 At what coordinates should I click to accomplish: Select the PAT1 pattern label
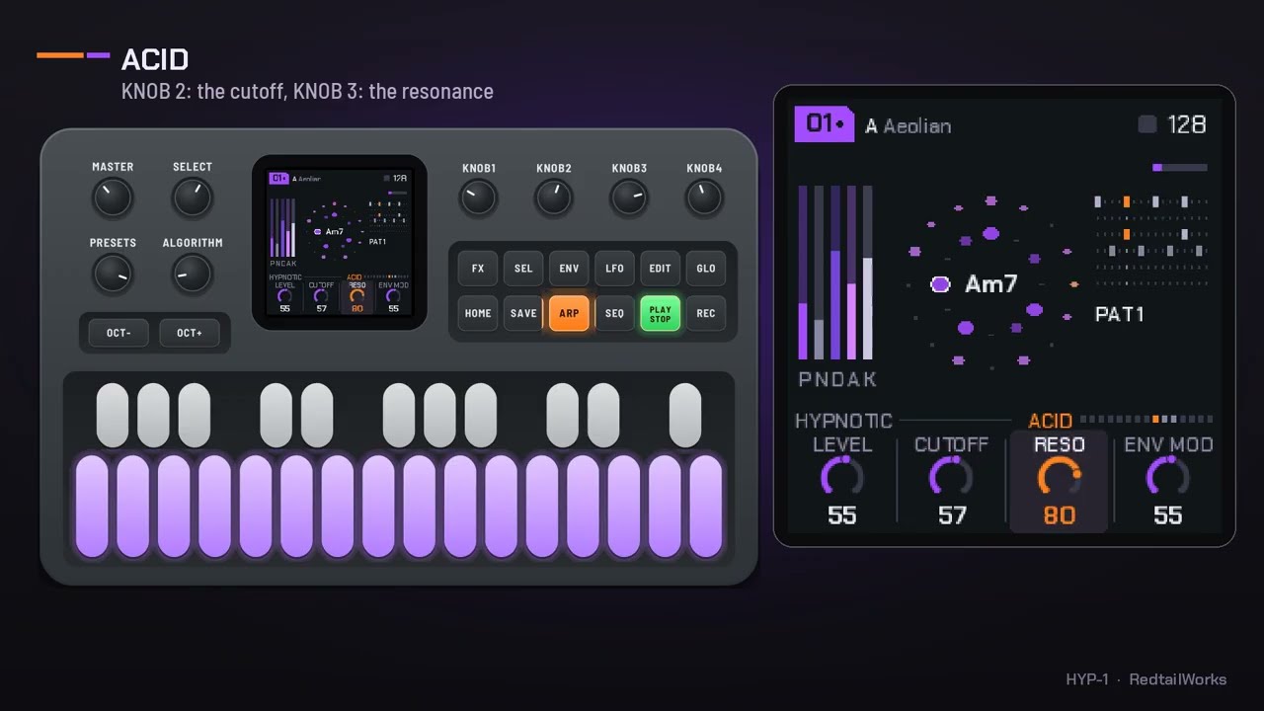click(1120, 314)
